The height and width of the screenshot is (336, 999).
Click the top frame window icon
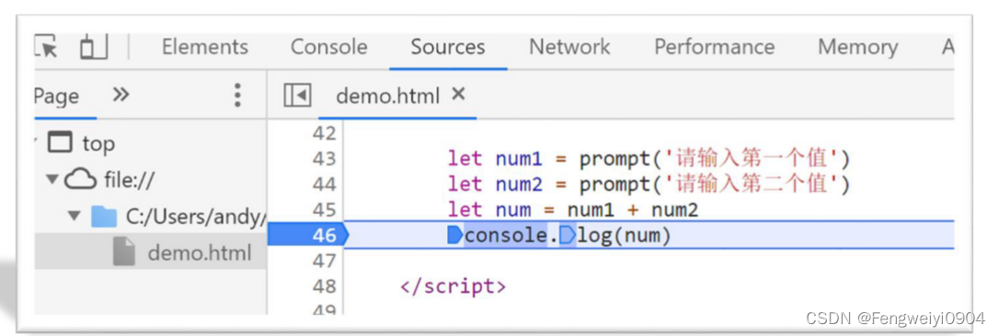(x=61, y=143)
